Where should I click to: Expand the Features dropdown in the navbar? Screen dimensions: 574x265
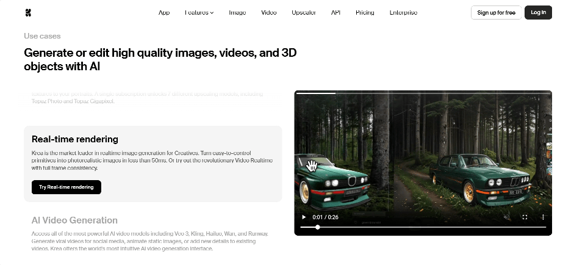199,12
